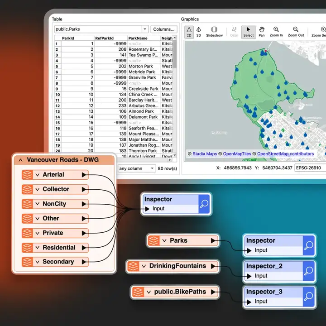The width and height of the screenshot is (326, 326).
Task: Activate the Select tool
Action: tap(249, 32)
